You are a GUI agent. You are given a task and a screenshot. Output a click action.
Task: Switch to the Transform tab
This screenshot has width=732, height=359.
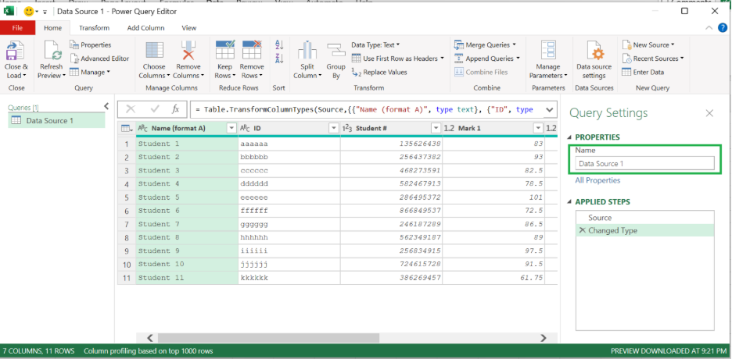[94, 28]
